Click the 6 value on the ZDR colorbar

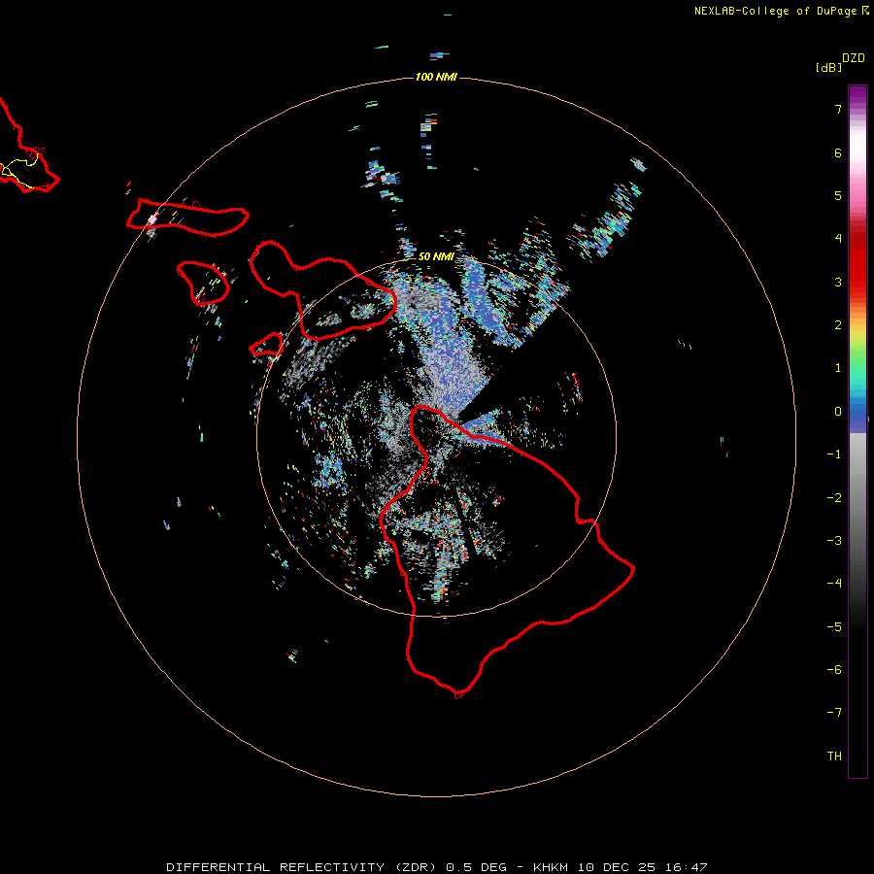[838, 152]
